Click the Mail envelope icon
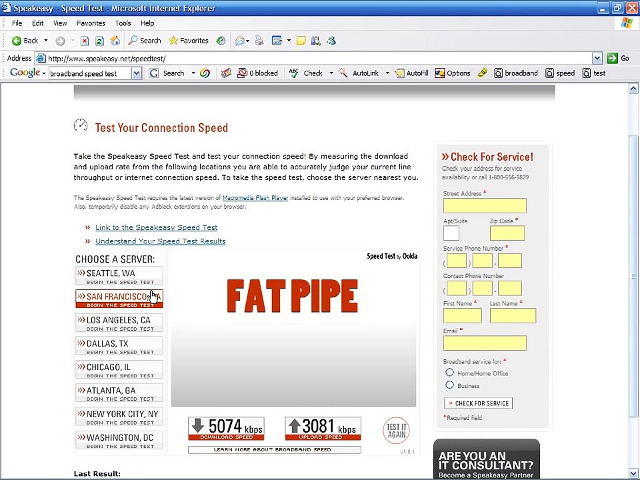 pos(239,41)
